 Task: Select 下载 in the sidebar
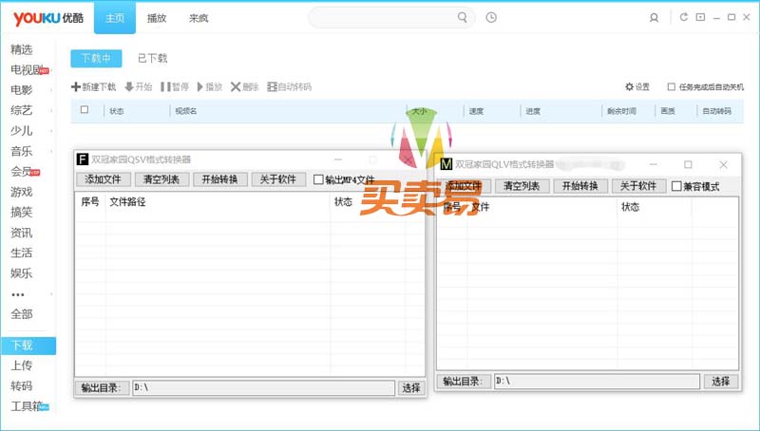28,346
